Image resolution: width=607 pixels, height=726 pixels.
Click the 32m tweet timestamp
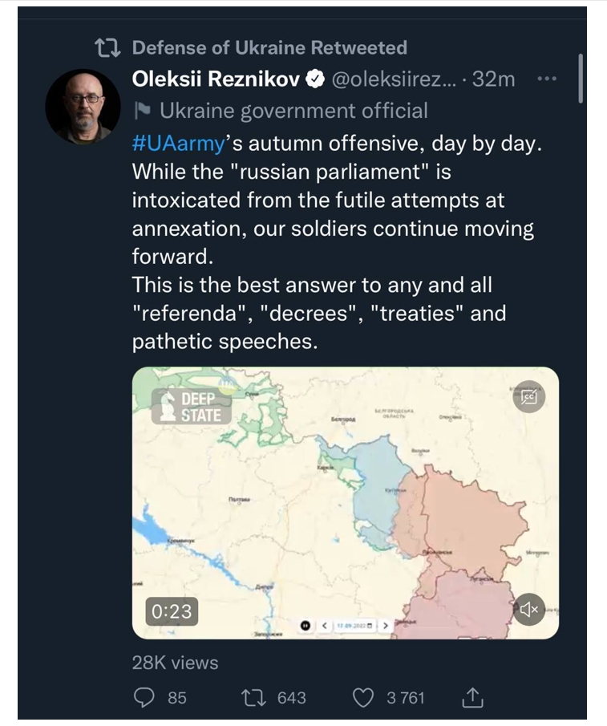(x=494, y=79)
